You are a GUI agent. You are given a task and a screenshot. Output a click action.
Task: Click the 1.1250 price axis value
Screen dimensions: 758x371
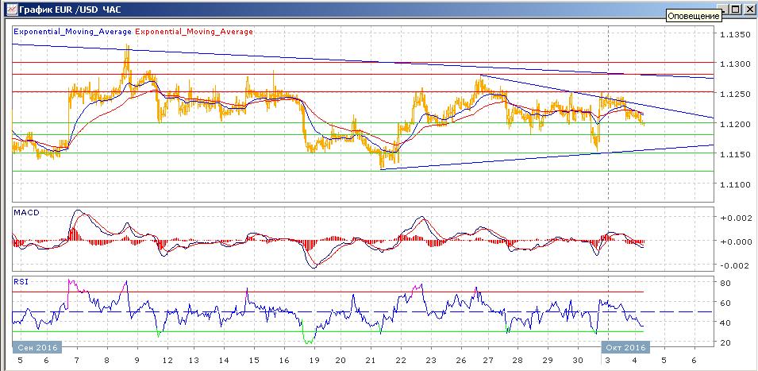click(x=735, y=94)
